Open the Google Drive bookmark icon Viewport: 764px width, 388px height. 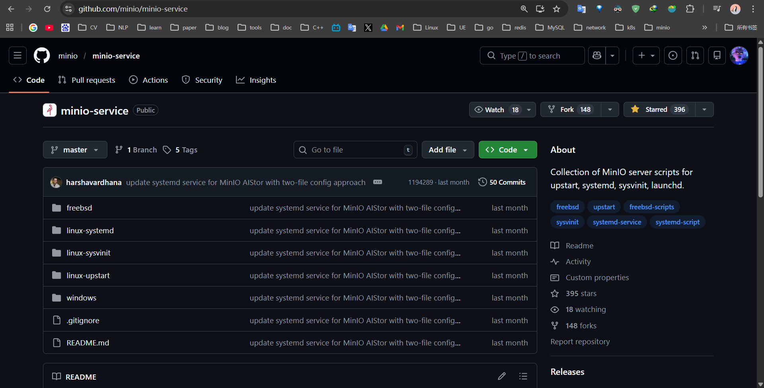384,27
